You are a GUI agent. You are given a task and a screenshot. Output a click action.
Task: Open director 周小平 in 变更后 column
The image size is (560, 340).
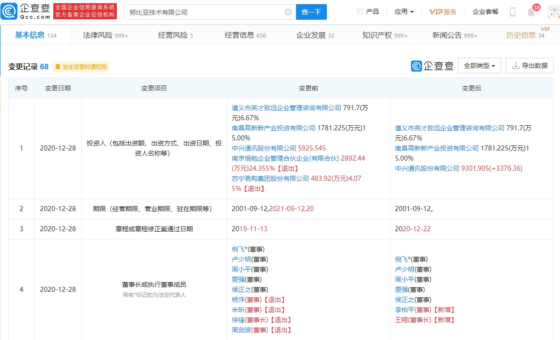(x=405, y=279)
